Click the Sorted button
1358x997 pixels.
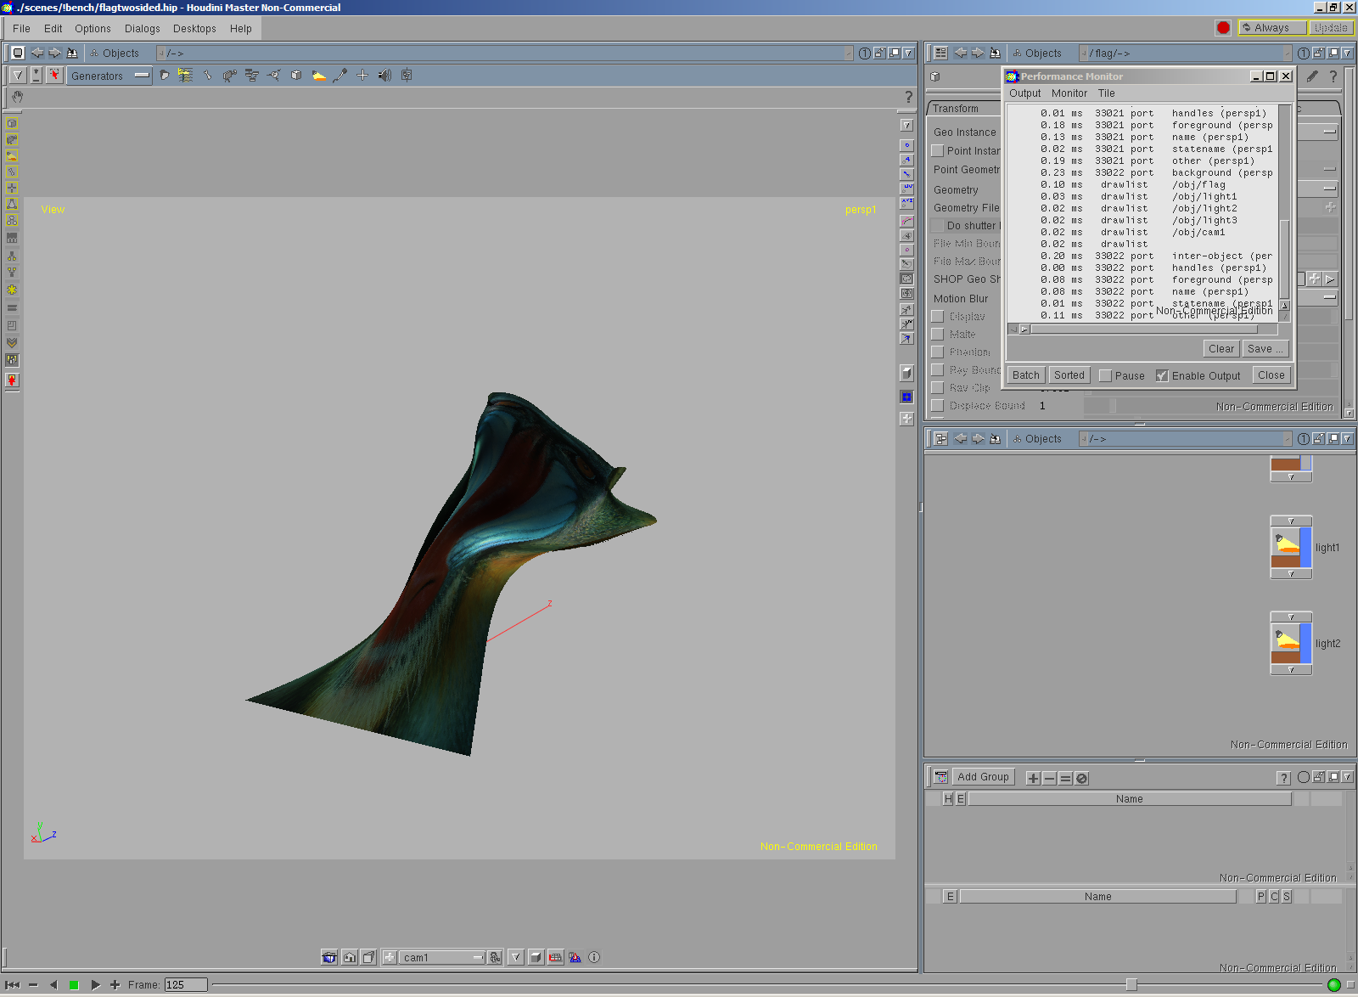[x=1069, y=375]
